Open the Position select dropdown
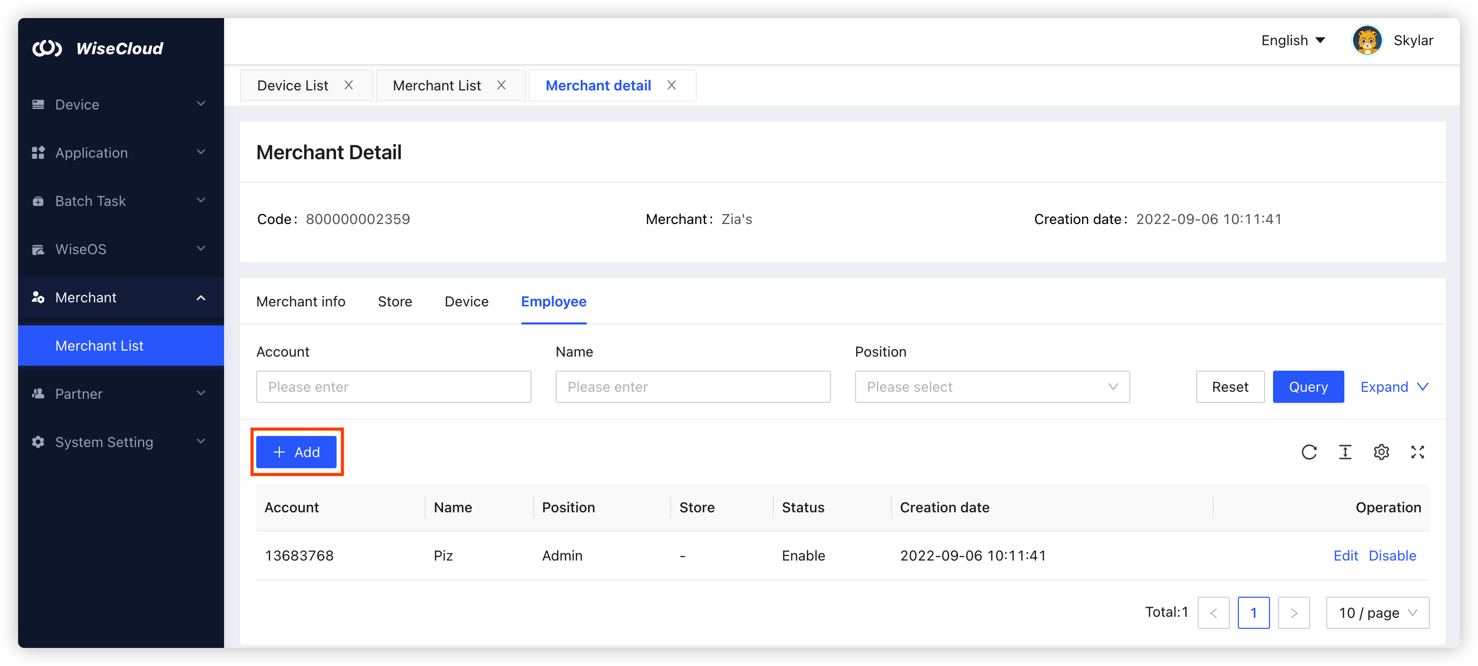The image size is (1478, 666). pos(992,387)
